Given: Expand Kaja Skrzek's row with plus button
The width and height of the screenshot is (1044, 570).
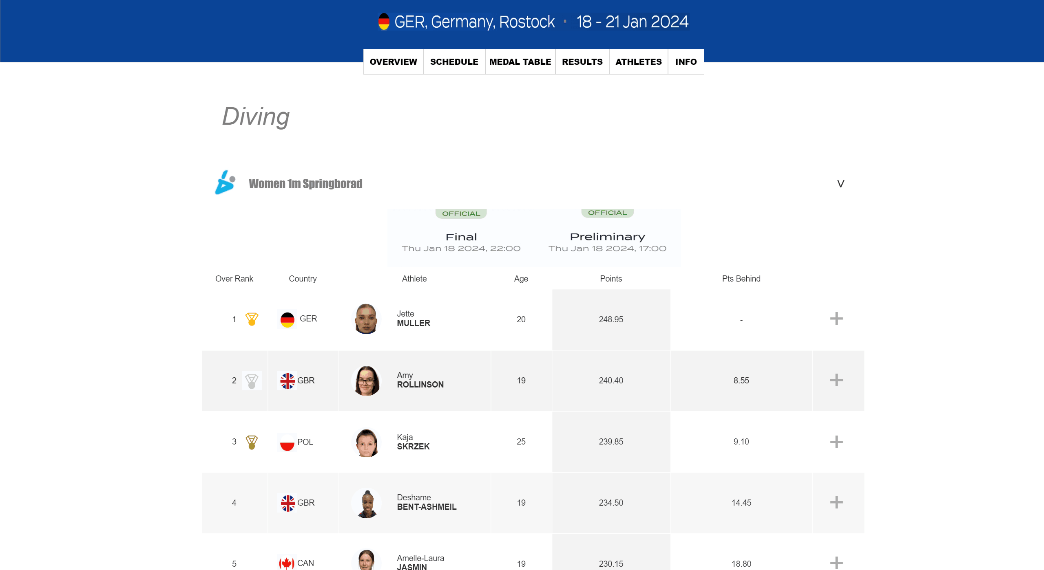Looking at the screenshot, I should [x=836, y=442].
